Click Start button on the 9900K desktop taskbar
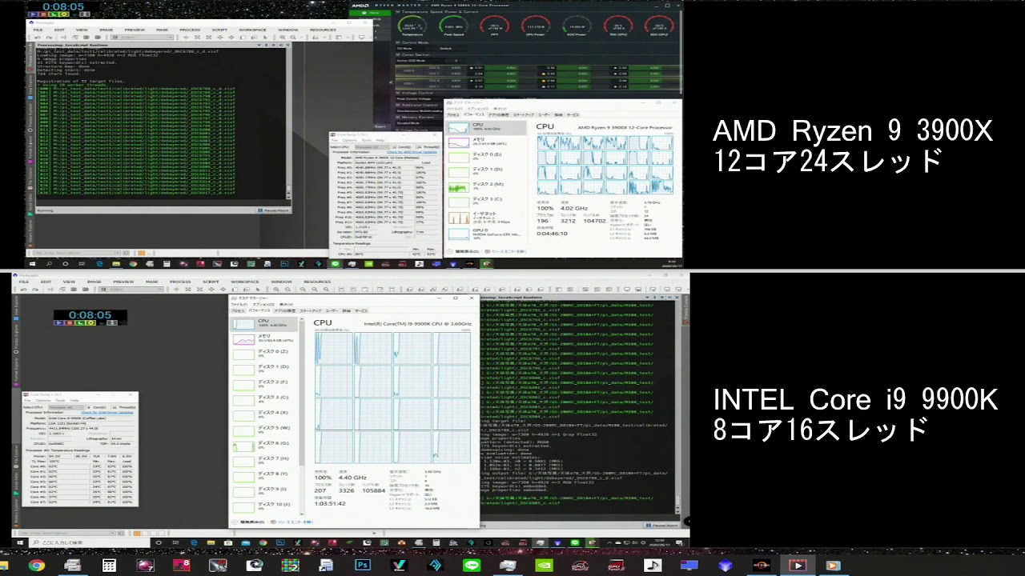Screen dimensions: 1025x576 (x=19, y=542)
